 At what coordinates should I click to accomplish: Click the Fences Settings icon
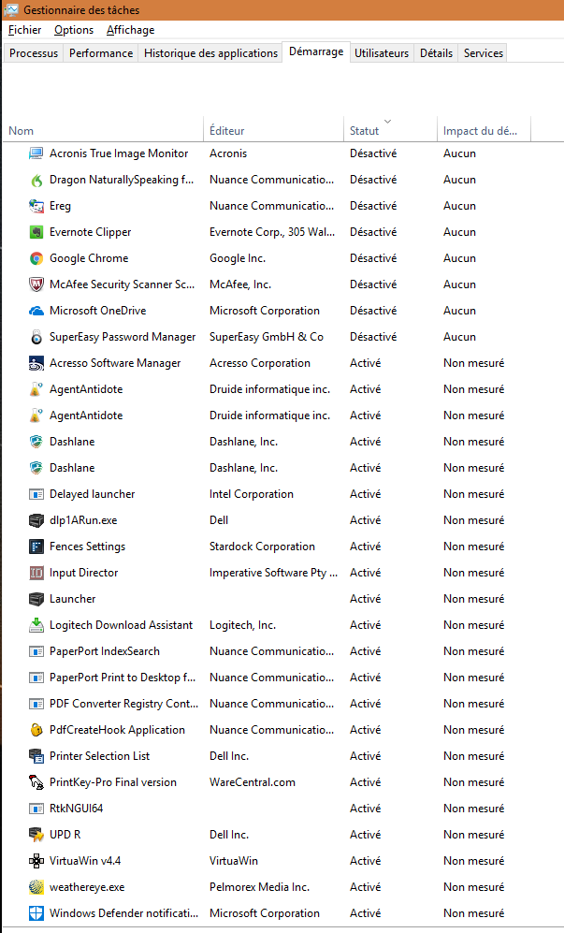click(36, 547)
